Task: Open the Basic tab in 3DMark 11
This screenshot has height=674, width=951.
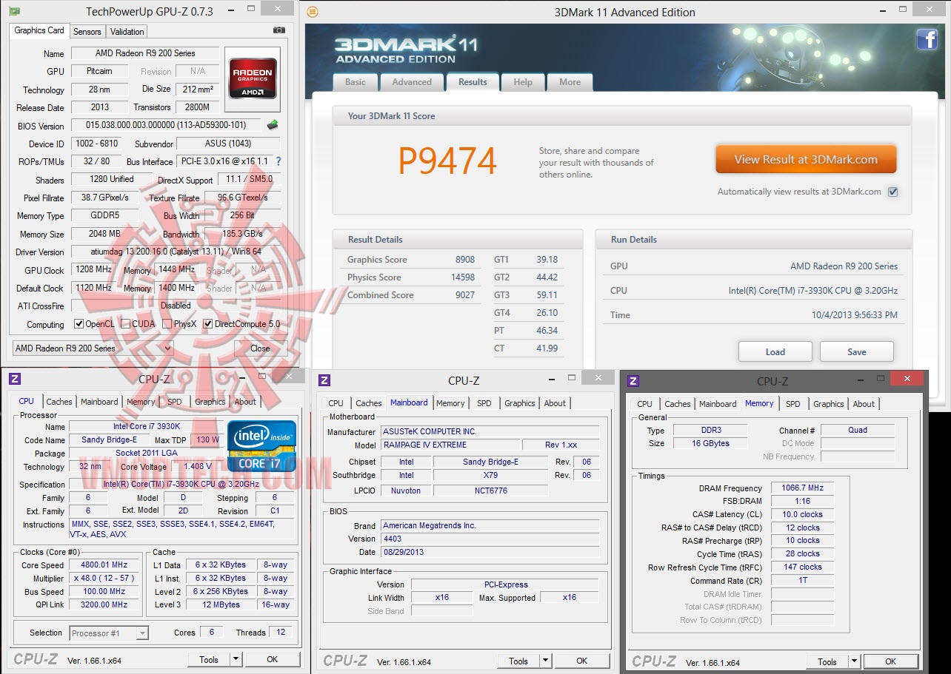Action: click(x=356, y=82)
